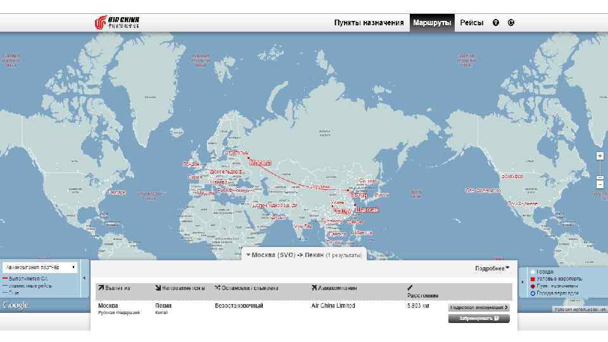608x342 pixels.
Task: Click the совместные рейсы legend line
Action: (27, 286)
